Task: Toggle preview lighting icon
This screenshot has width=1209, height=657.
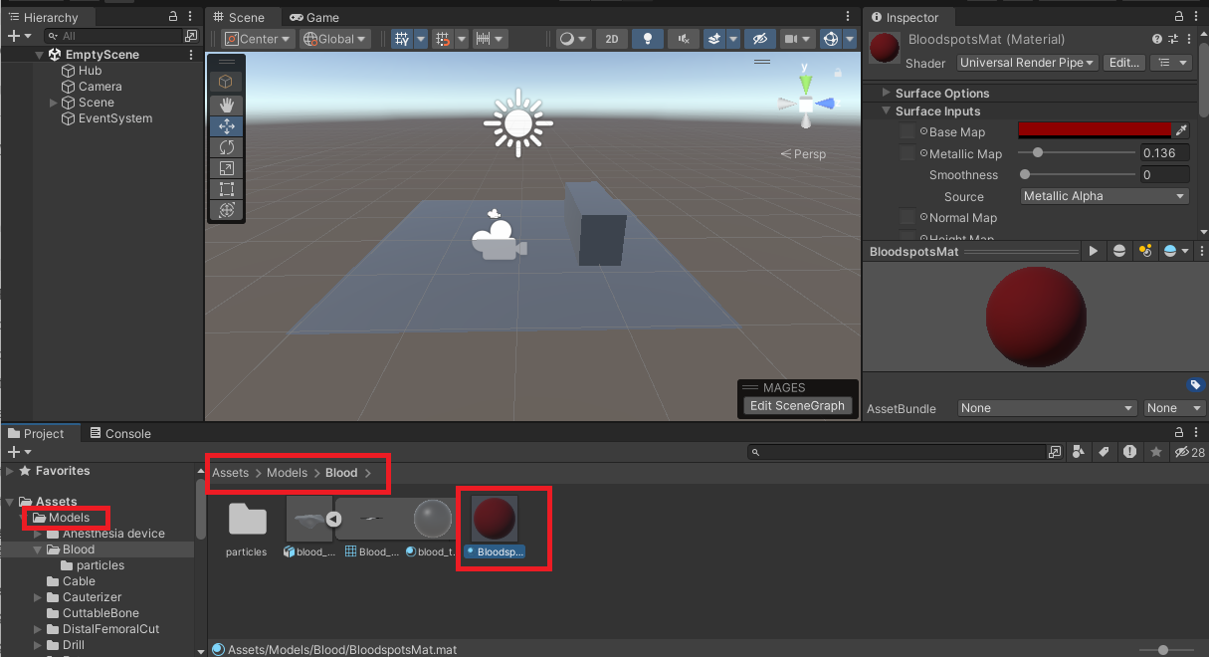Action: pos(1144,252)
